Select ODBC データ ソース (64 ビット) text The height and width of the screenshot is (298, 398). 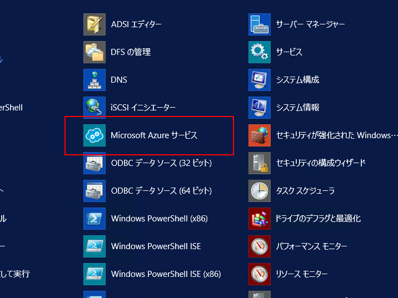coord(161,191)
